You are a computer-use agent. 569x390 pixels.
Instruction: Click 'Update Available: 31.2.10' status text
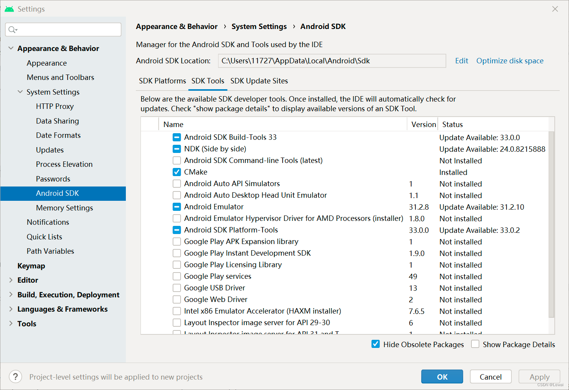pos(482,207)
